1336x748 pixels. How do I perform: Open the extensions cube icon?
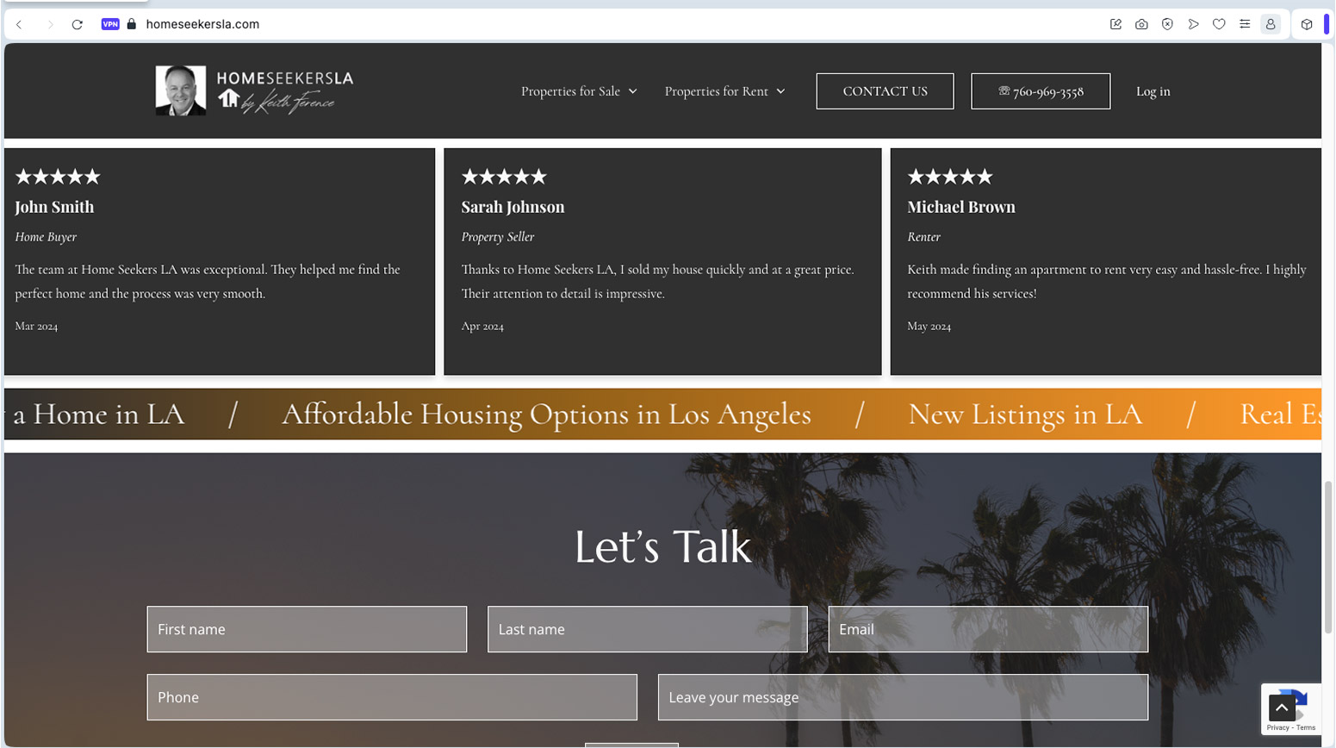1307,24
